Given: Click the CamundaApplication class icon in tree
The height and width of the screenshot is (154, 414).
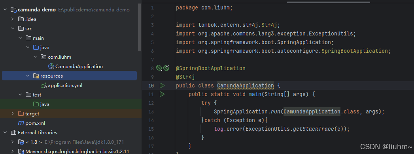Looking at the screenshot, I should pos(51,67).
